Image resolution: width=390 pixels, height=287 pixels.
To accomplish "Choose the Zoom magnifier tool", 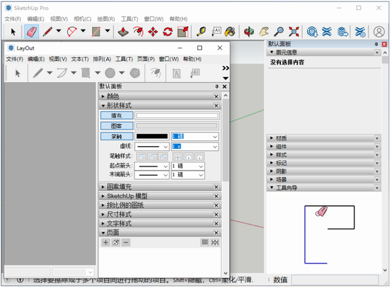I will 279,32.
